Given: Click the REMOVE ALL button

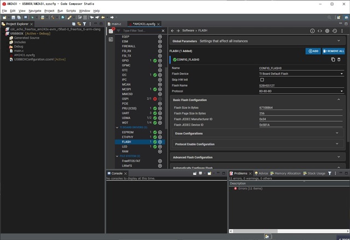Looking at the screenshot, I should (x=334, y=51).
